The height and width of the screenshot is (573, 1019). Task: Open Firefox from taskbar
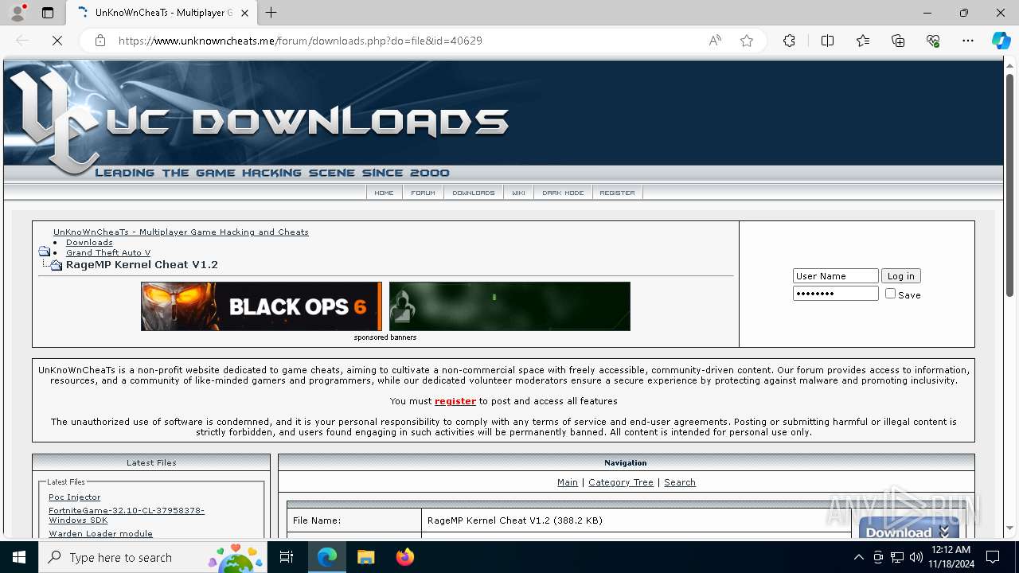(404, 557)
